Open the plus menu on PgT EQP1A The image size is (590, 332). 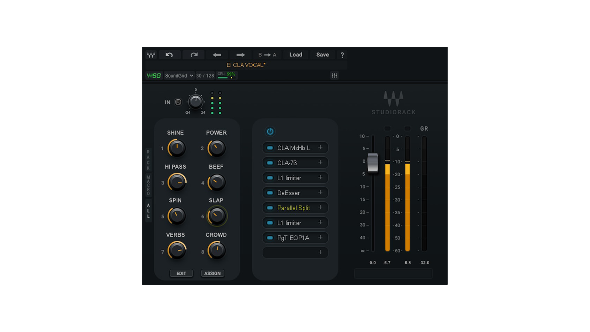[320, 237]
